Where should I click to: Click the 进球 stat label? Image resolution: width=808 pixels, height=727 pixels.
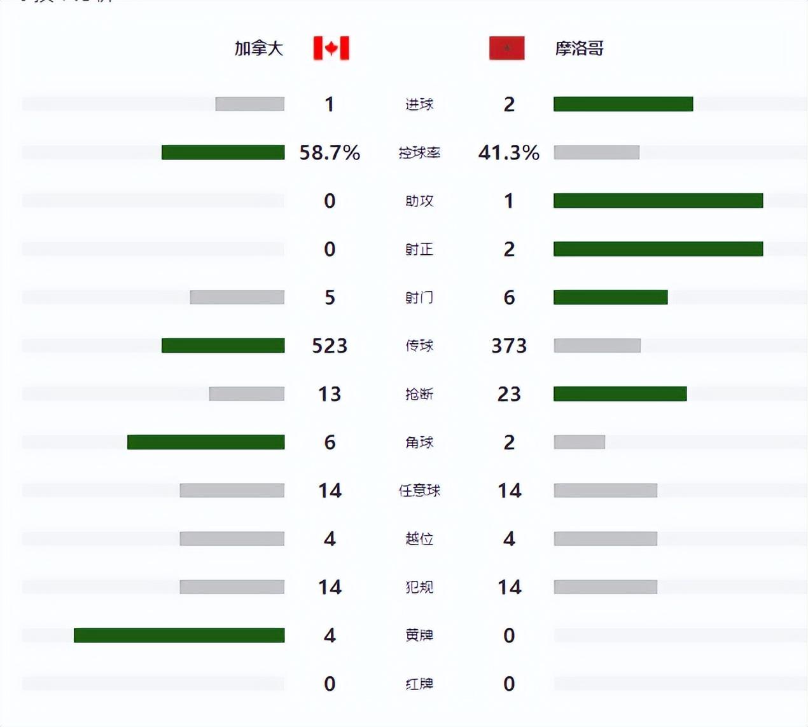(419, 104)
